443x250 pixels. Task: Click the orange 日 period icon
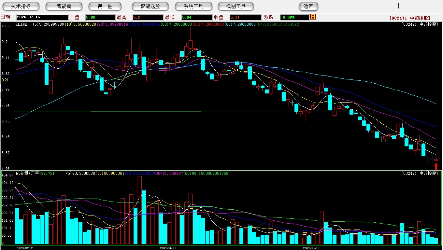click(313, 17)
